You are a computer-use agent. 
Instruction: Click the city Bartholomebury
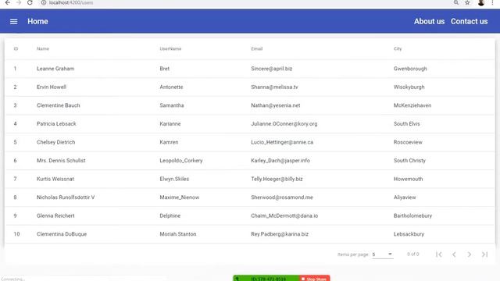point(412,215)
